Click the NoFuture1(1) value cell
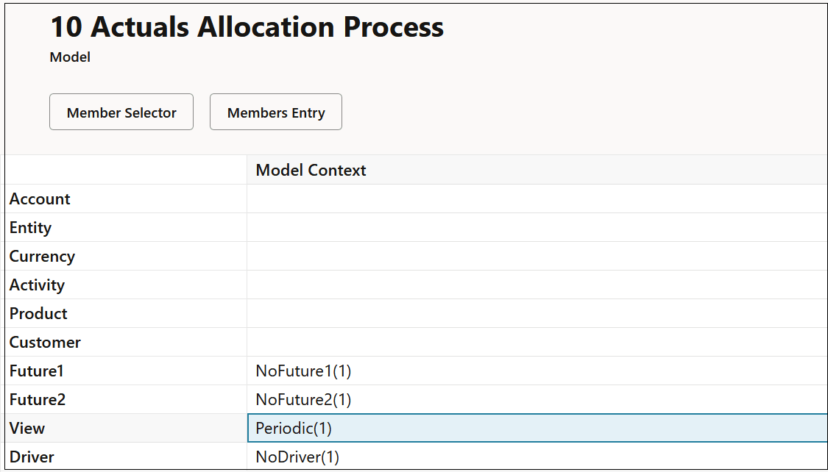828x472 pixels. click(x=303, y=371)
